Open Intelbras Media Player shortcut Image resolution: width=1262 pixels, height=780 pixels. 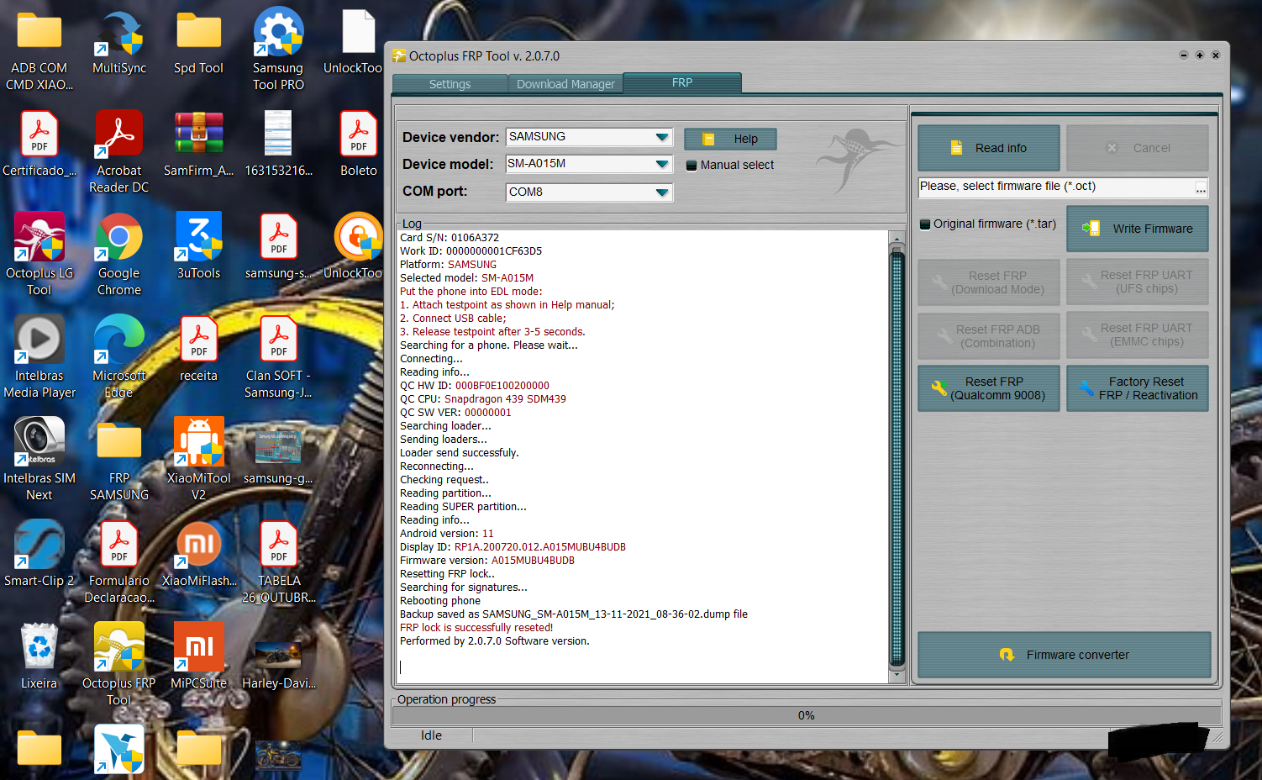click(39, 358)
